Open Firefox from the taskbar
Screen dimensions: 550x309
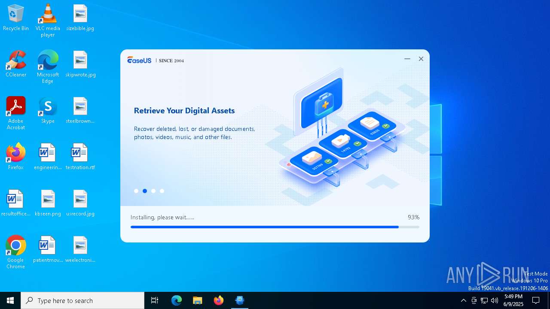coord(219,300)
